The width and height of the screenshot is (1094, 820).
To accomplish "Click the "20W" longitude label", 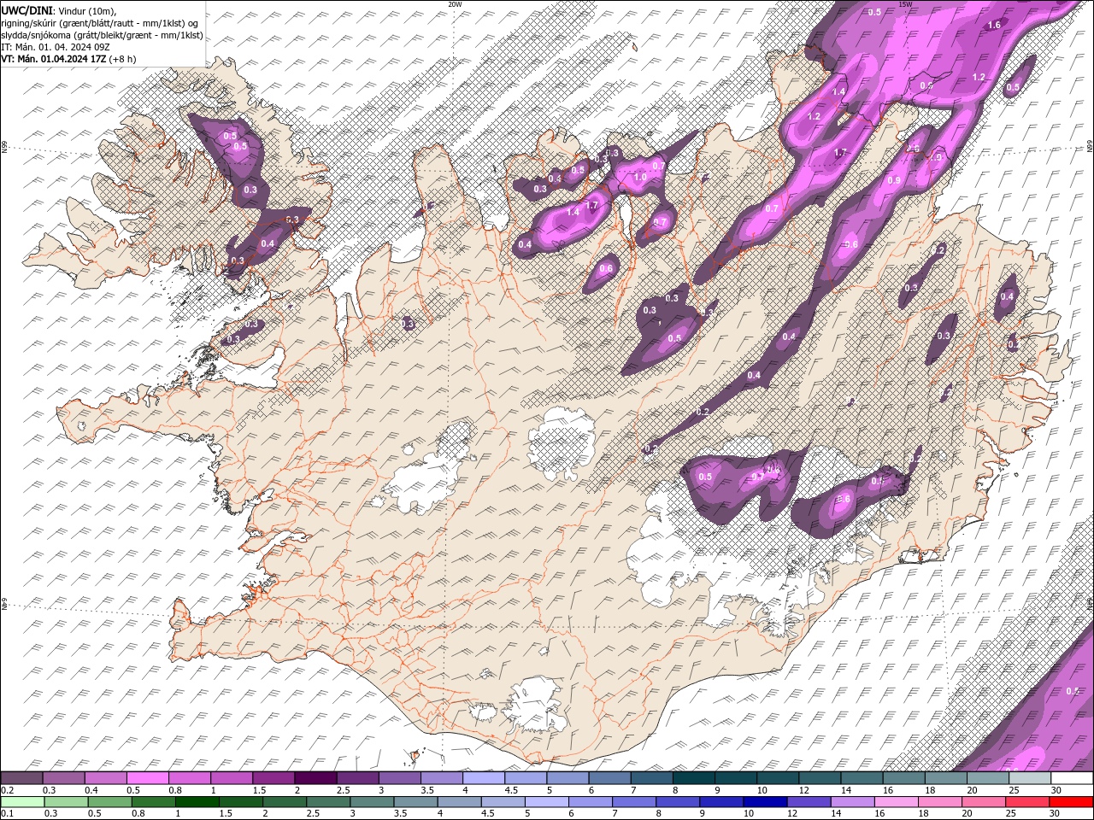I will pyautogui.click(x=455, y=4).
